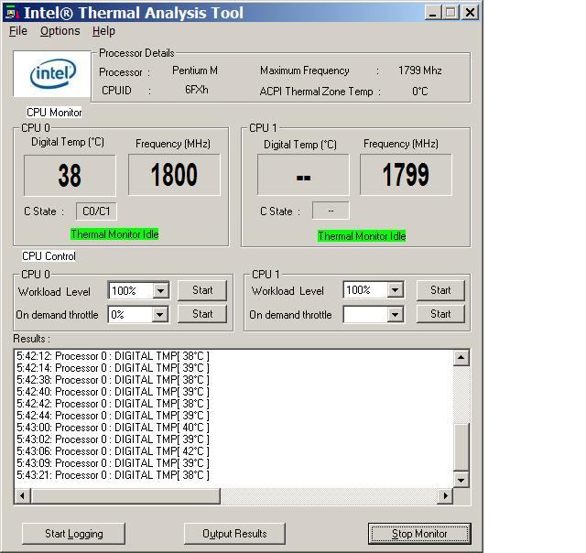Expand CPU 0 On demand throttle dropdown

(159, 315)
